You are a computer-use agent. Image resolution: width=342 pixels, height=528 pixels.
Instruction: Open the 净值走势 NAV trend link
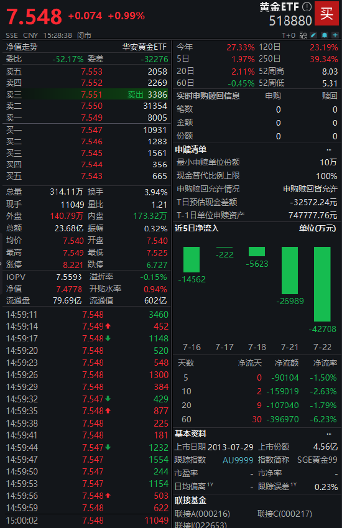pos(22,47)
